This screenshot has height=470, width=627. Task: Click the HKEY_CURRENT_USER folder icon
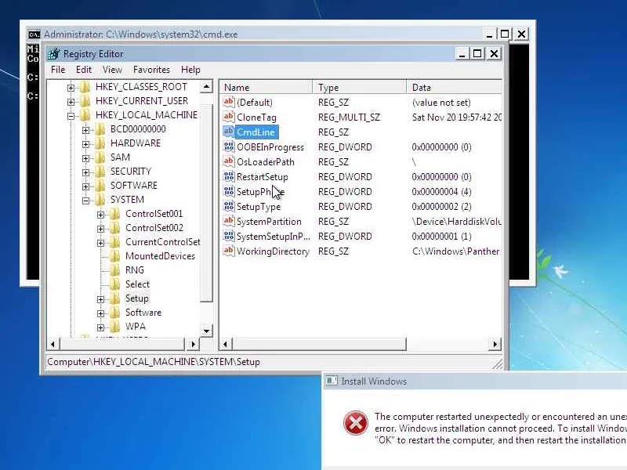[85, 101]
